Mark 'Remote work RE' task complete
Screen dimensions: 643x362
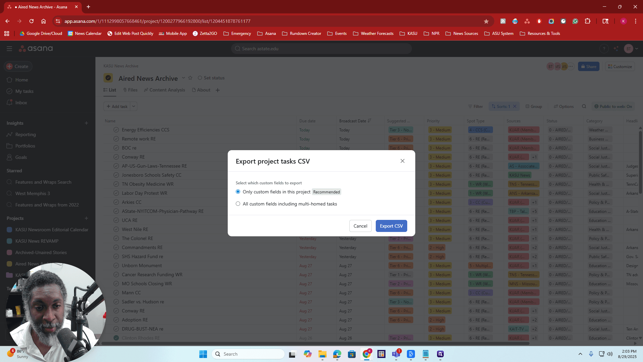tap(116, 139)
